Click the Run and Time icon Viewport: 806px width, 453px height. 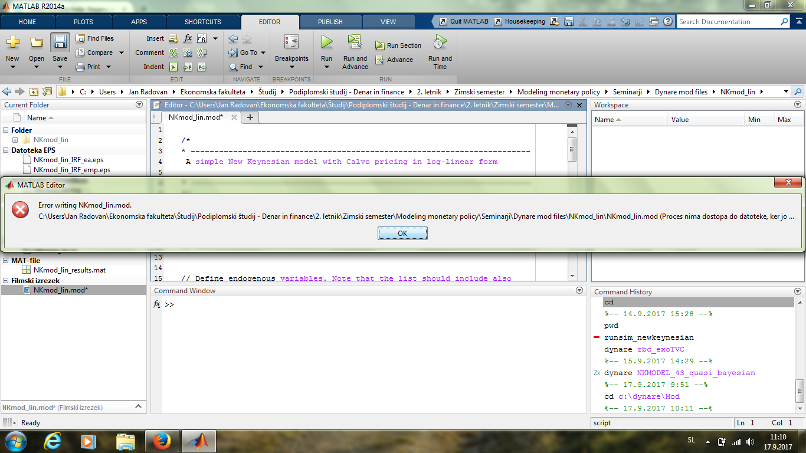[x=440, y=42]
